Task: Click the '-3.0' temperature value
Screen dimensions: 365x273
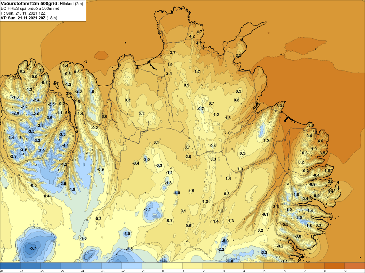Action: pyautogui.click(x=127, y=234)
